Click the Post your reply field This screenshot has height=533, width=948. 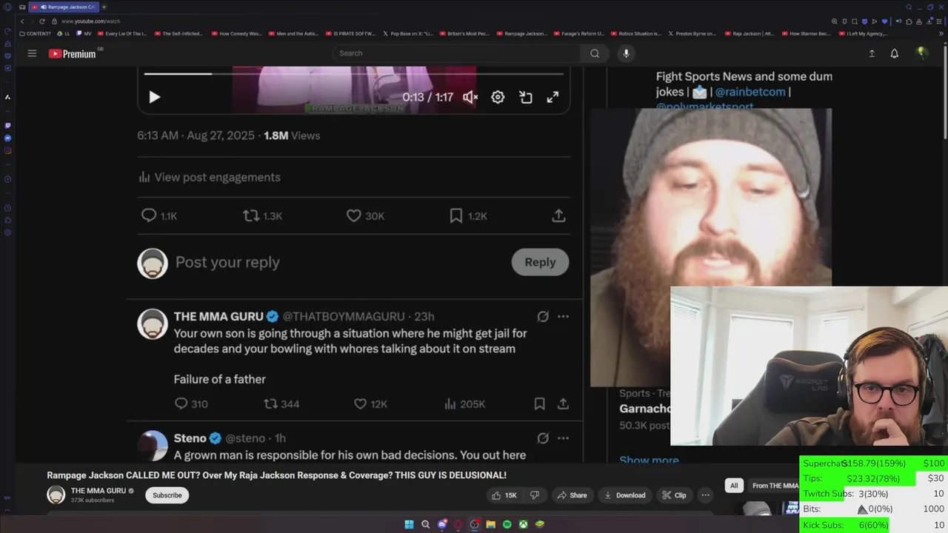pyautogui.click(x=227, y=262)
